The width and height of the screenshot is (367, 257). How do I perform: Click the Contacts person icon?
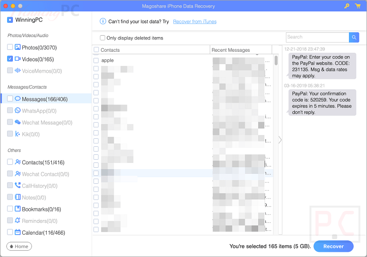pyautogui.click(x=18, y=162)
